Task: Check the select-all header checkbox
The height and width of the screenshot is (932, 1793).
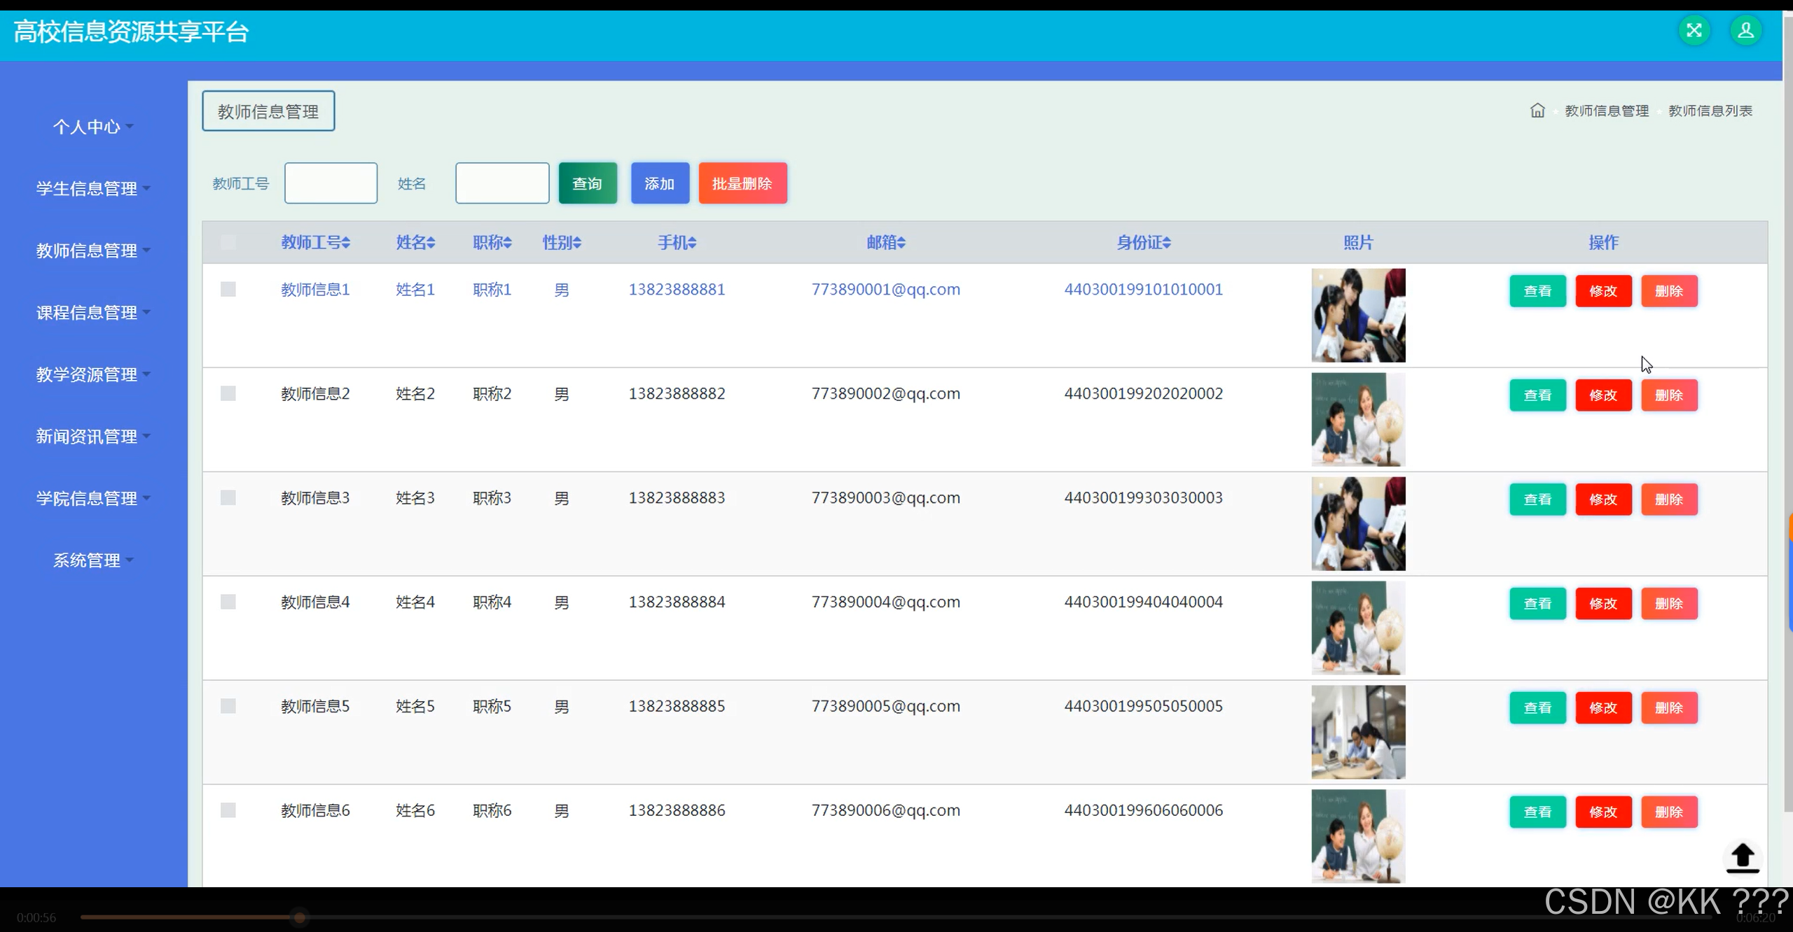Action: click(x=228, y=243)
